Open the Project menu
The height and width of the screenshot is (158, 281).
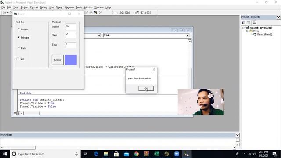[x=24, y=7]
